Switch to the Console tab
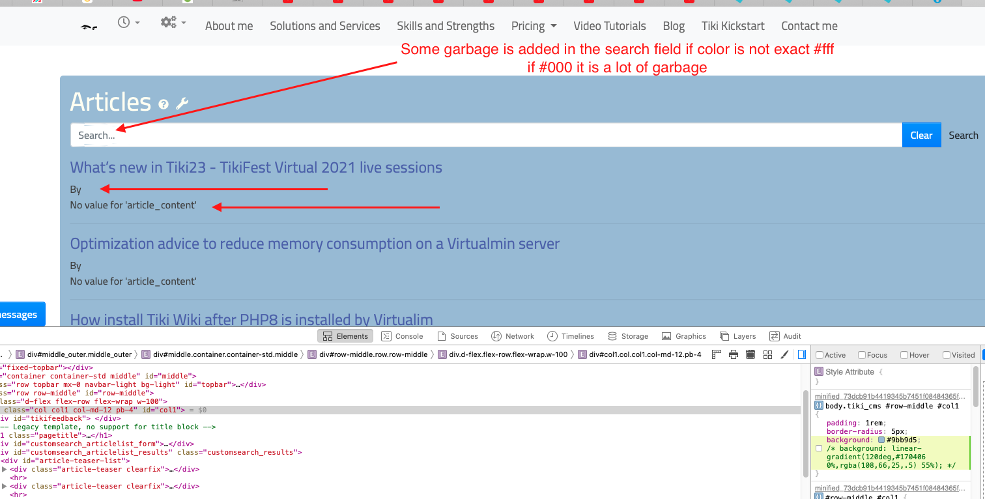Image resolution: width=985 pixels, height=499 pixels. (402, 336)
